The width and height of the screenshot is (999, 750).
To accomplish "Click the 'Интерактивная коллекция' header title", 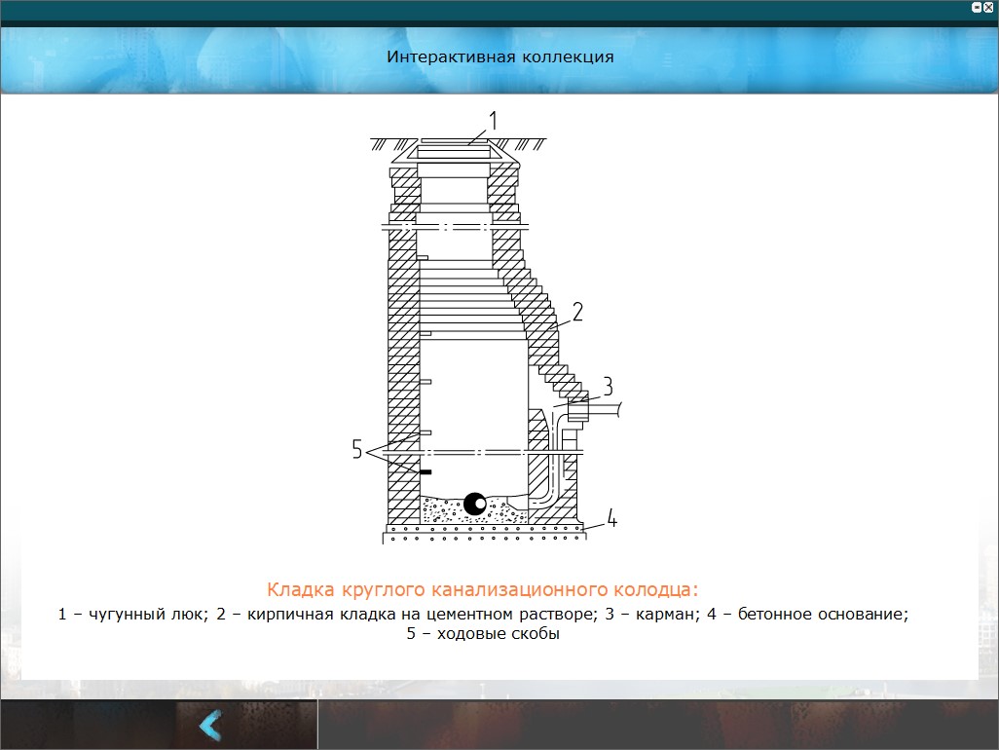I will (499, 56).
